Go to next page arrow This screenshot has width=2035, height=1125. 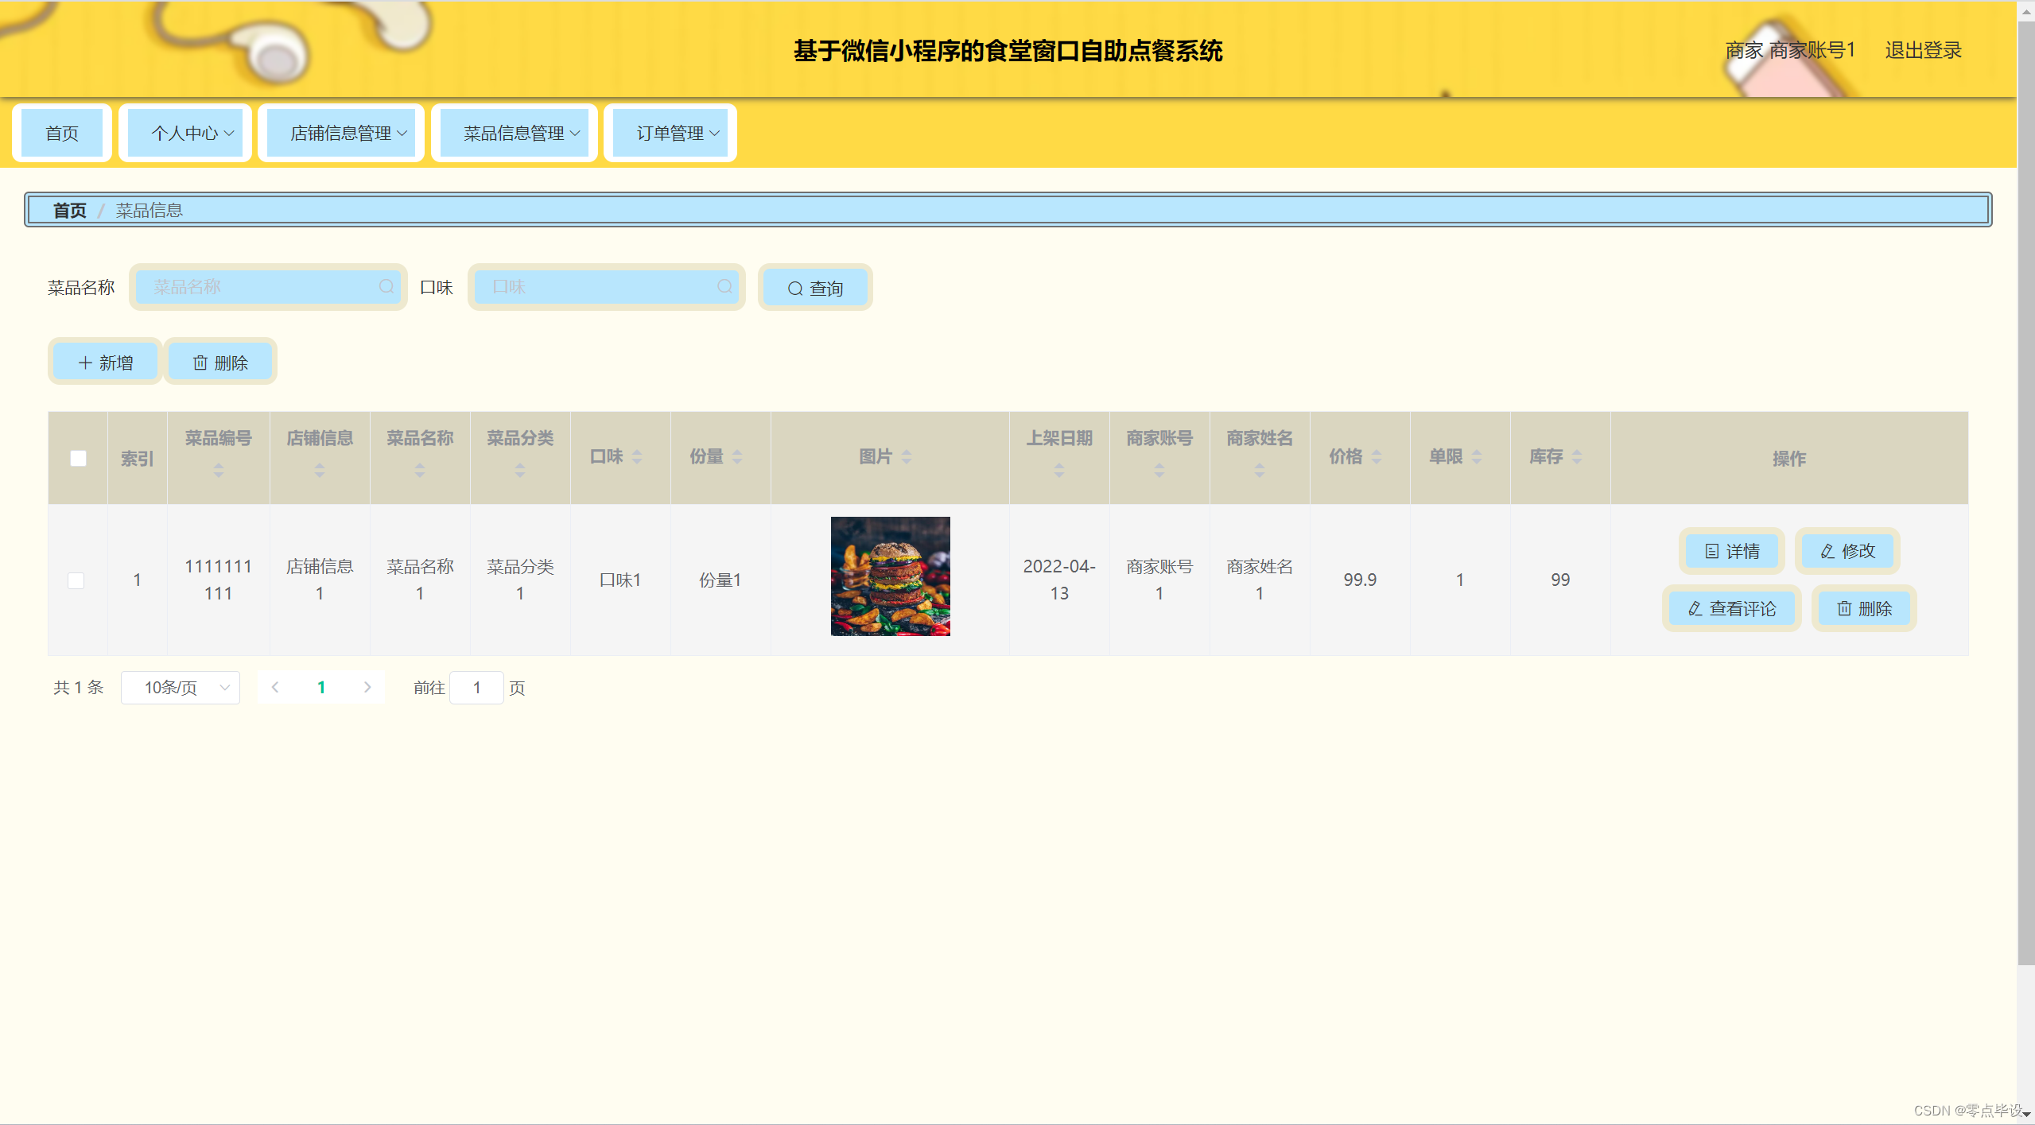pyautogui.click(x=367, y=687)
